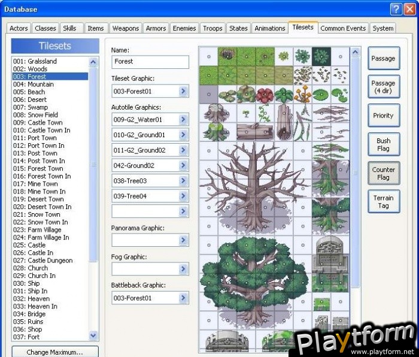Toggle flag on the stone gravestone top tile

click(331, 245)
